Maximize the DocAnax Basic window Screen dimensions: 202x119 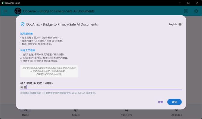click(x=188, y=3)
